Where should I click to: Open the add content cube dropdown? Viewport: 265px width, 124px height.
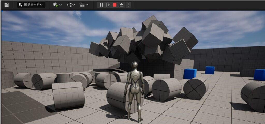[x=57, y=5]
